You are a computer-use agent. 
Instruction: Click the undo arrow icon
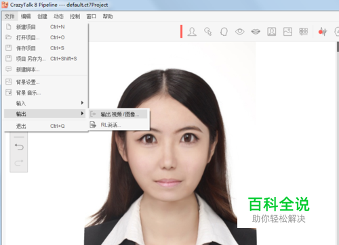click(19, 147)
